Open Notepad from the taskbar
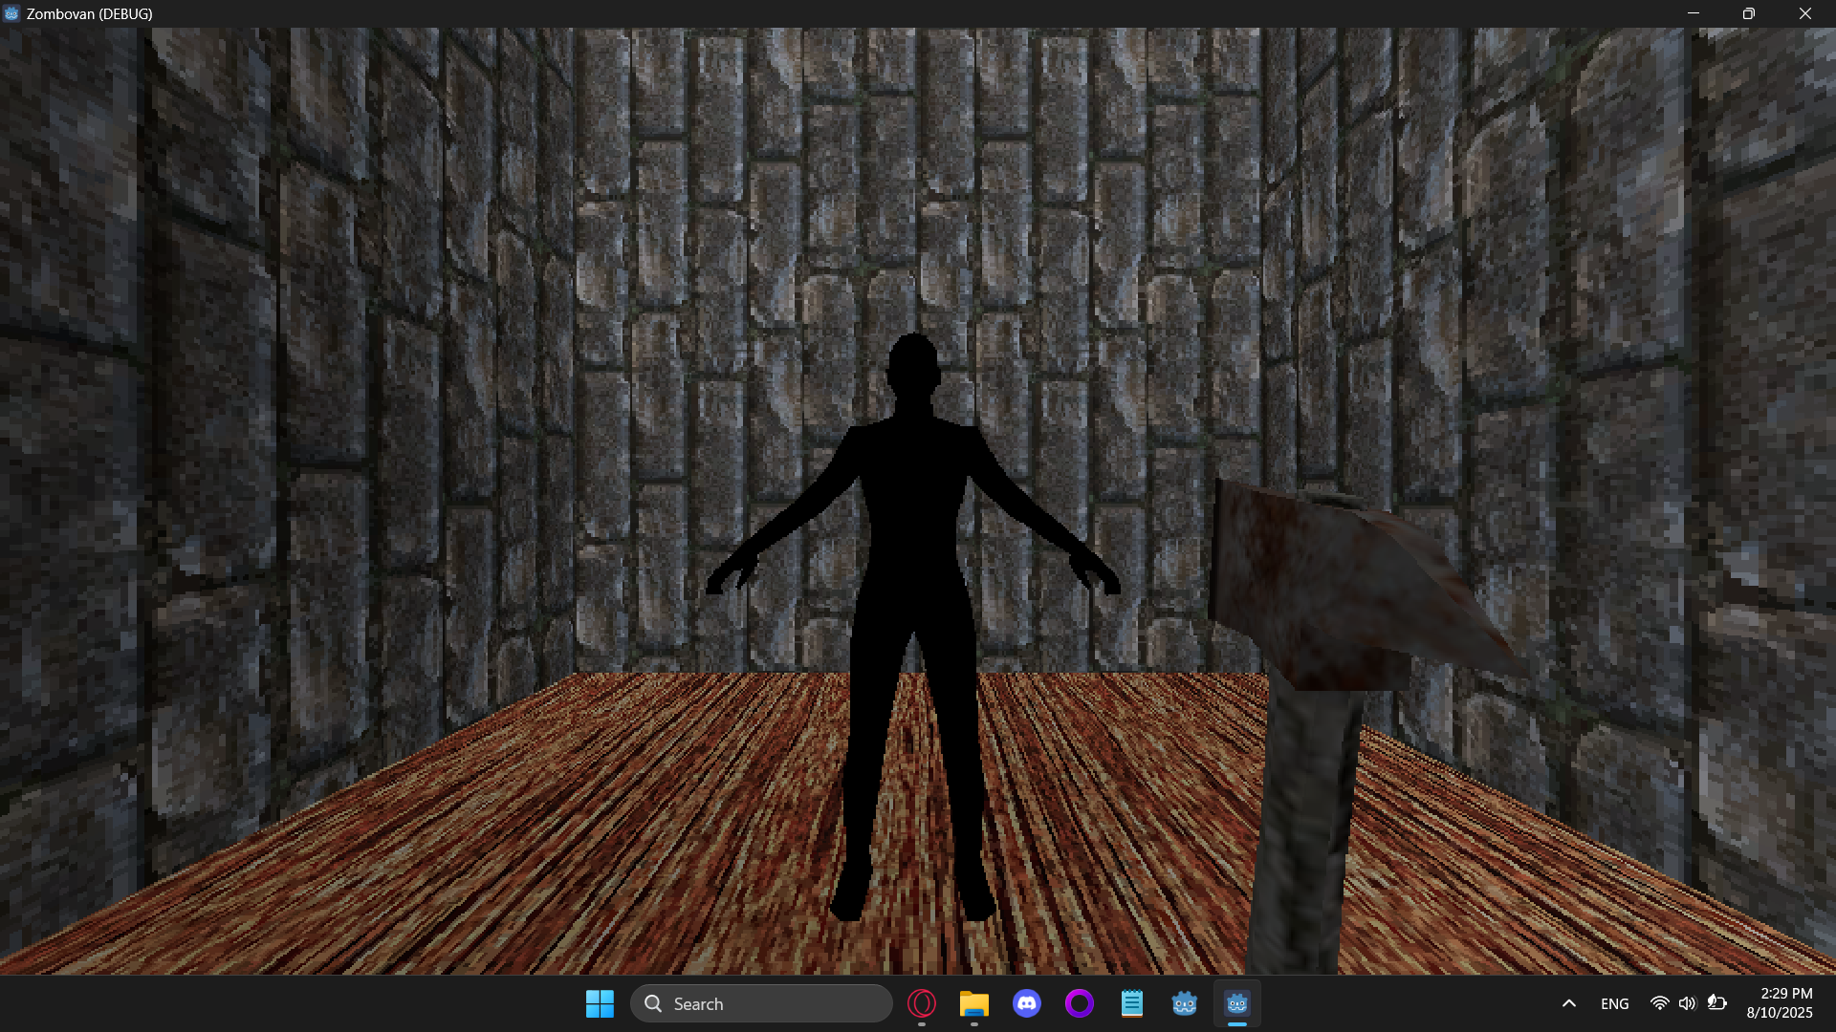Screen dimensions: 1836x1032 tap(1131, 1003)
